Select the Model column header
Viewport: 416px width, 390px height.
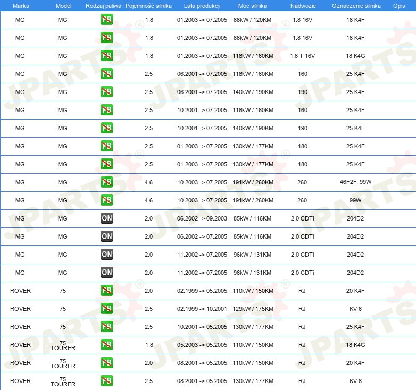(63, 6)
